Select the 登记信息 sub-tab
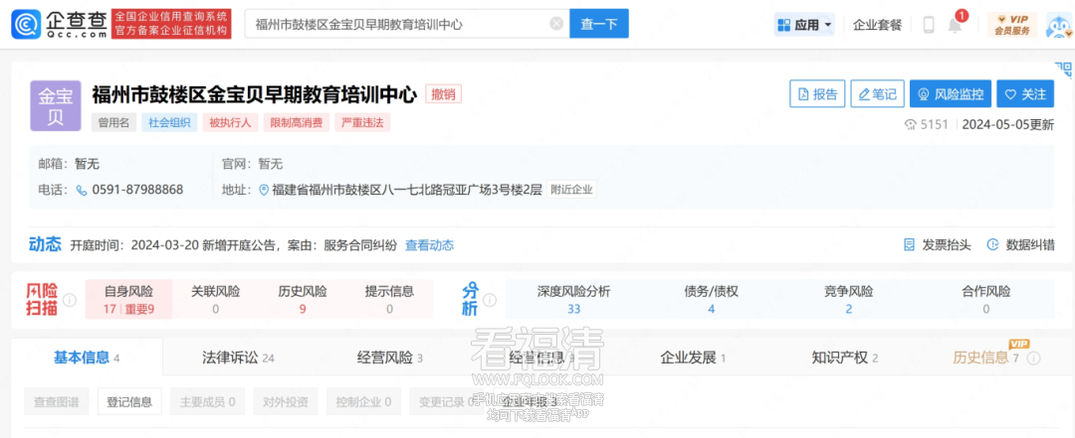The image size is (1075, 438). coord(128,402)
